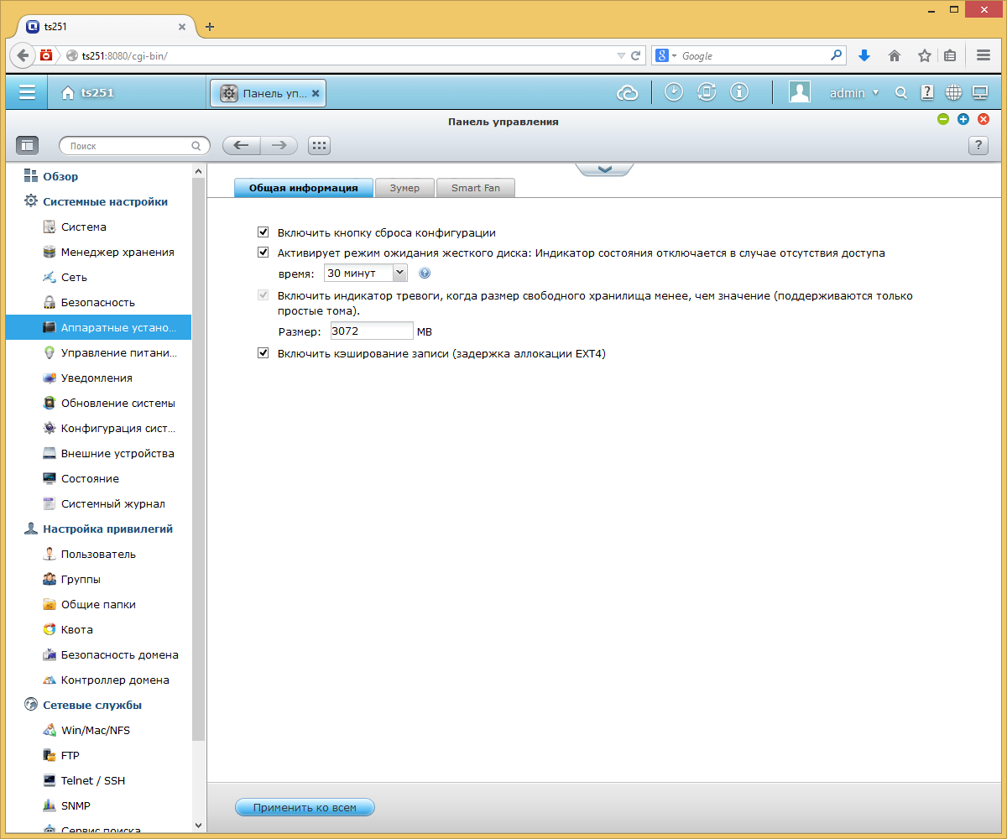The height and width of the screenshot is (839, 1007).
Task: Switch to Общая информация tab
Action: pos(304,188)
